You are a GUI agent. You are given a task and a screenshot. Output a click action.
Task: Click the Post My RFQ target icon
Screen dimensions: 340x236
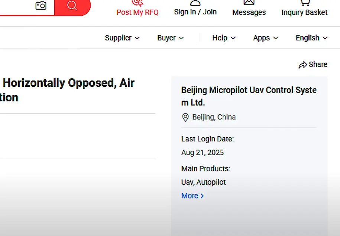click(137, 3)
